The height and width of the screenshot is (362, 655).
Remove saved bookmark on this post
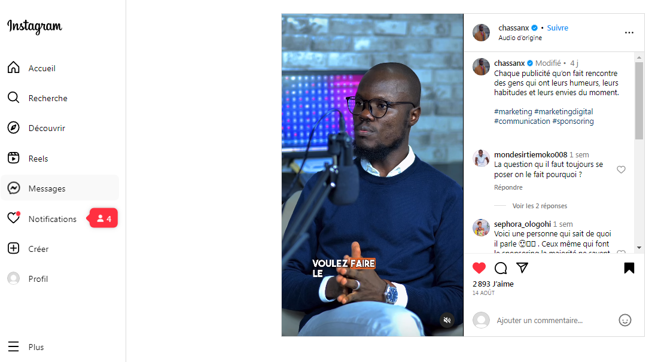(x=629, y=268)
